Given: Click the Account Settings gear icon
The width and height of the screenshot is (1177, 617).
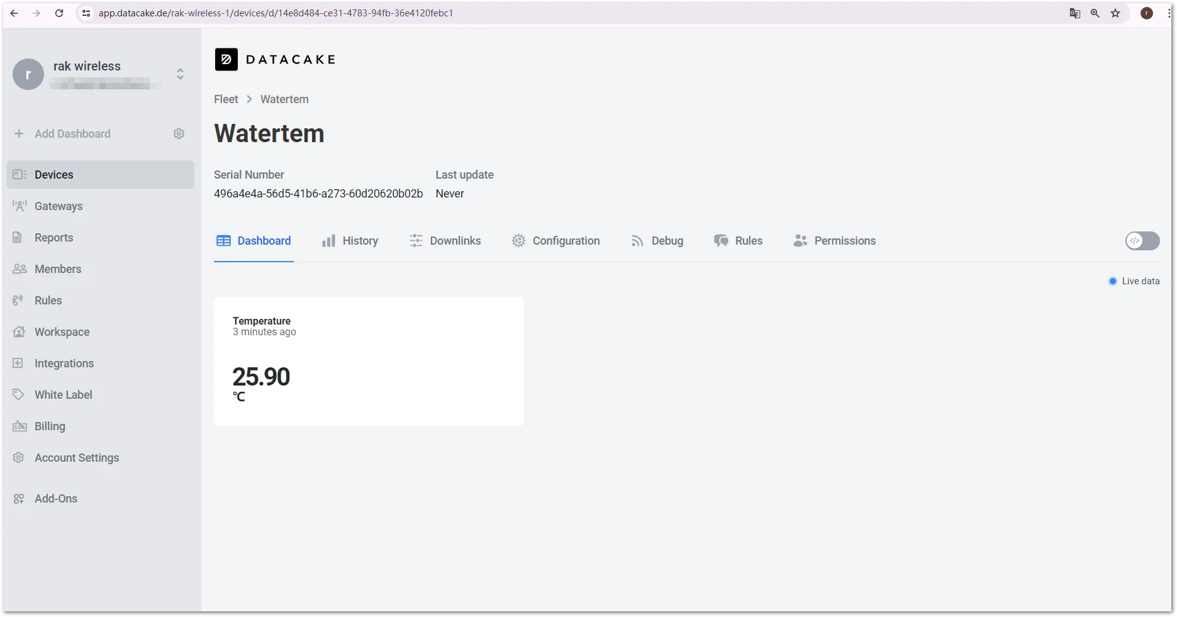Looking at the screenshot, I should [x=19, y=458].
